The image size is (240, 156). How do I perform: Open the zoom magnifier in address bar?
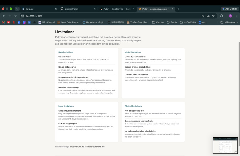203,16
